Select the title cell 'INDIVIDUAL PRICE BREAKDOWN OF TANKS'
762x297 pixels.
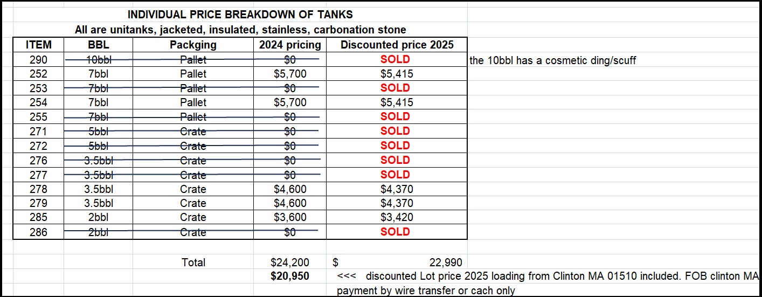pyautogui.click(x=240, y=15)
